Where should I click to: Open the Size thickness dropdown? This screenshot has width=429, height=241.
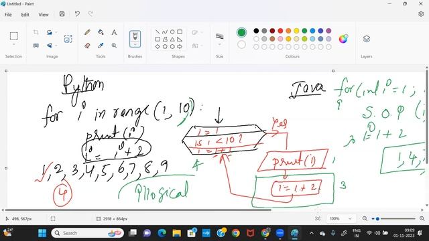[219, 39]
